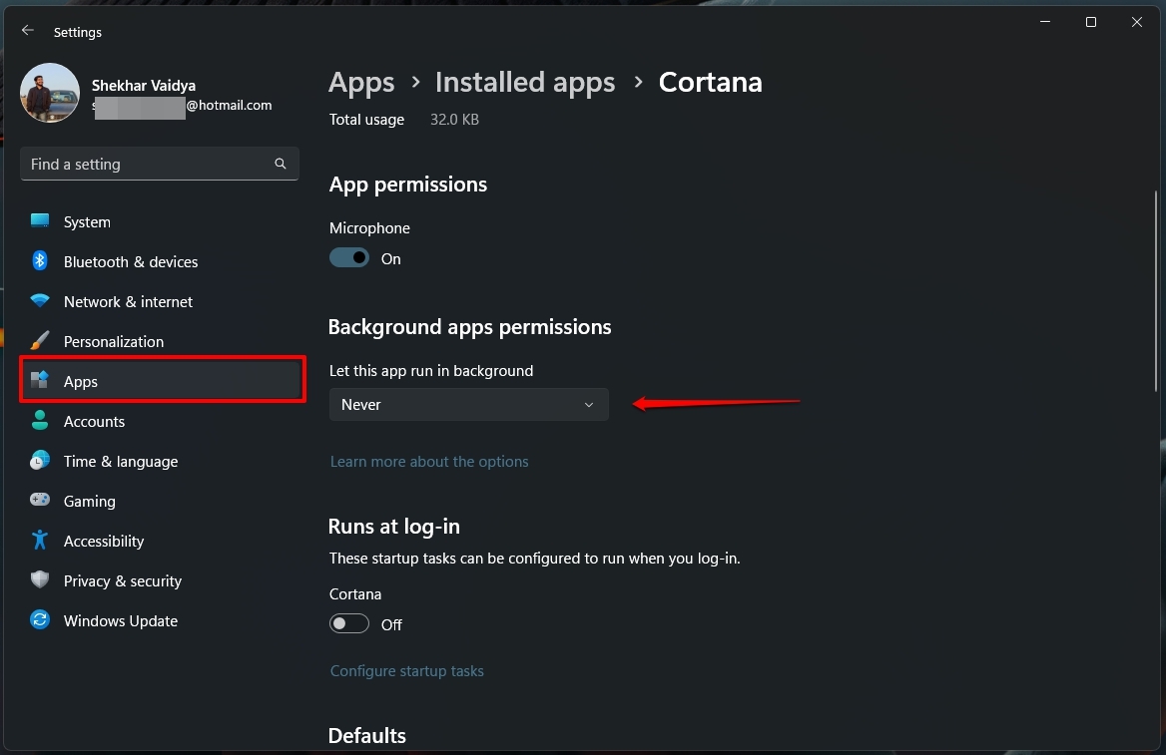Click the Runs at log-in heading
This screenshot has width=1166, height=755.
click(x=394, y=527)
